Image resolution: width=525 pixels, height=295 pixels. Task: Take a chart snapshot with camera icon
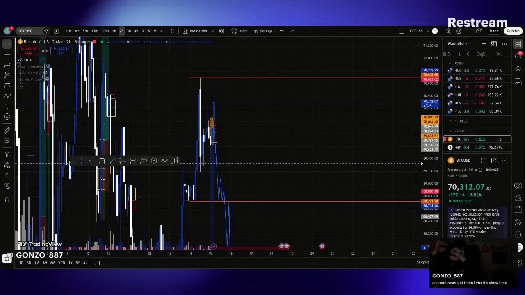(479, 31)
